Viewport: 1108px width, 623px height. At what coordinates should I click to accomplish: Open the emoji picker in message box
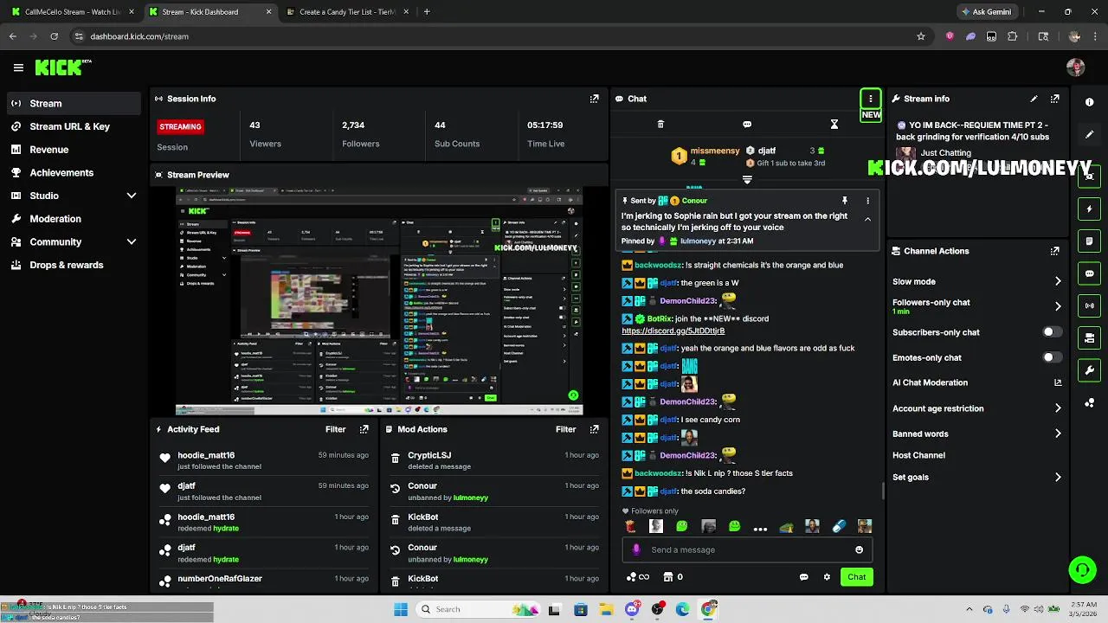coord(859,549)
